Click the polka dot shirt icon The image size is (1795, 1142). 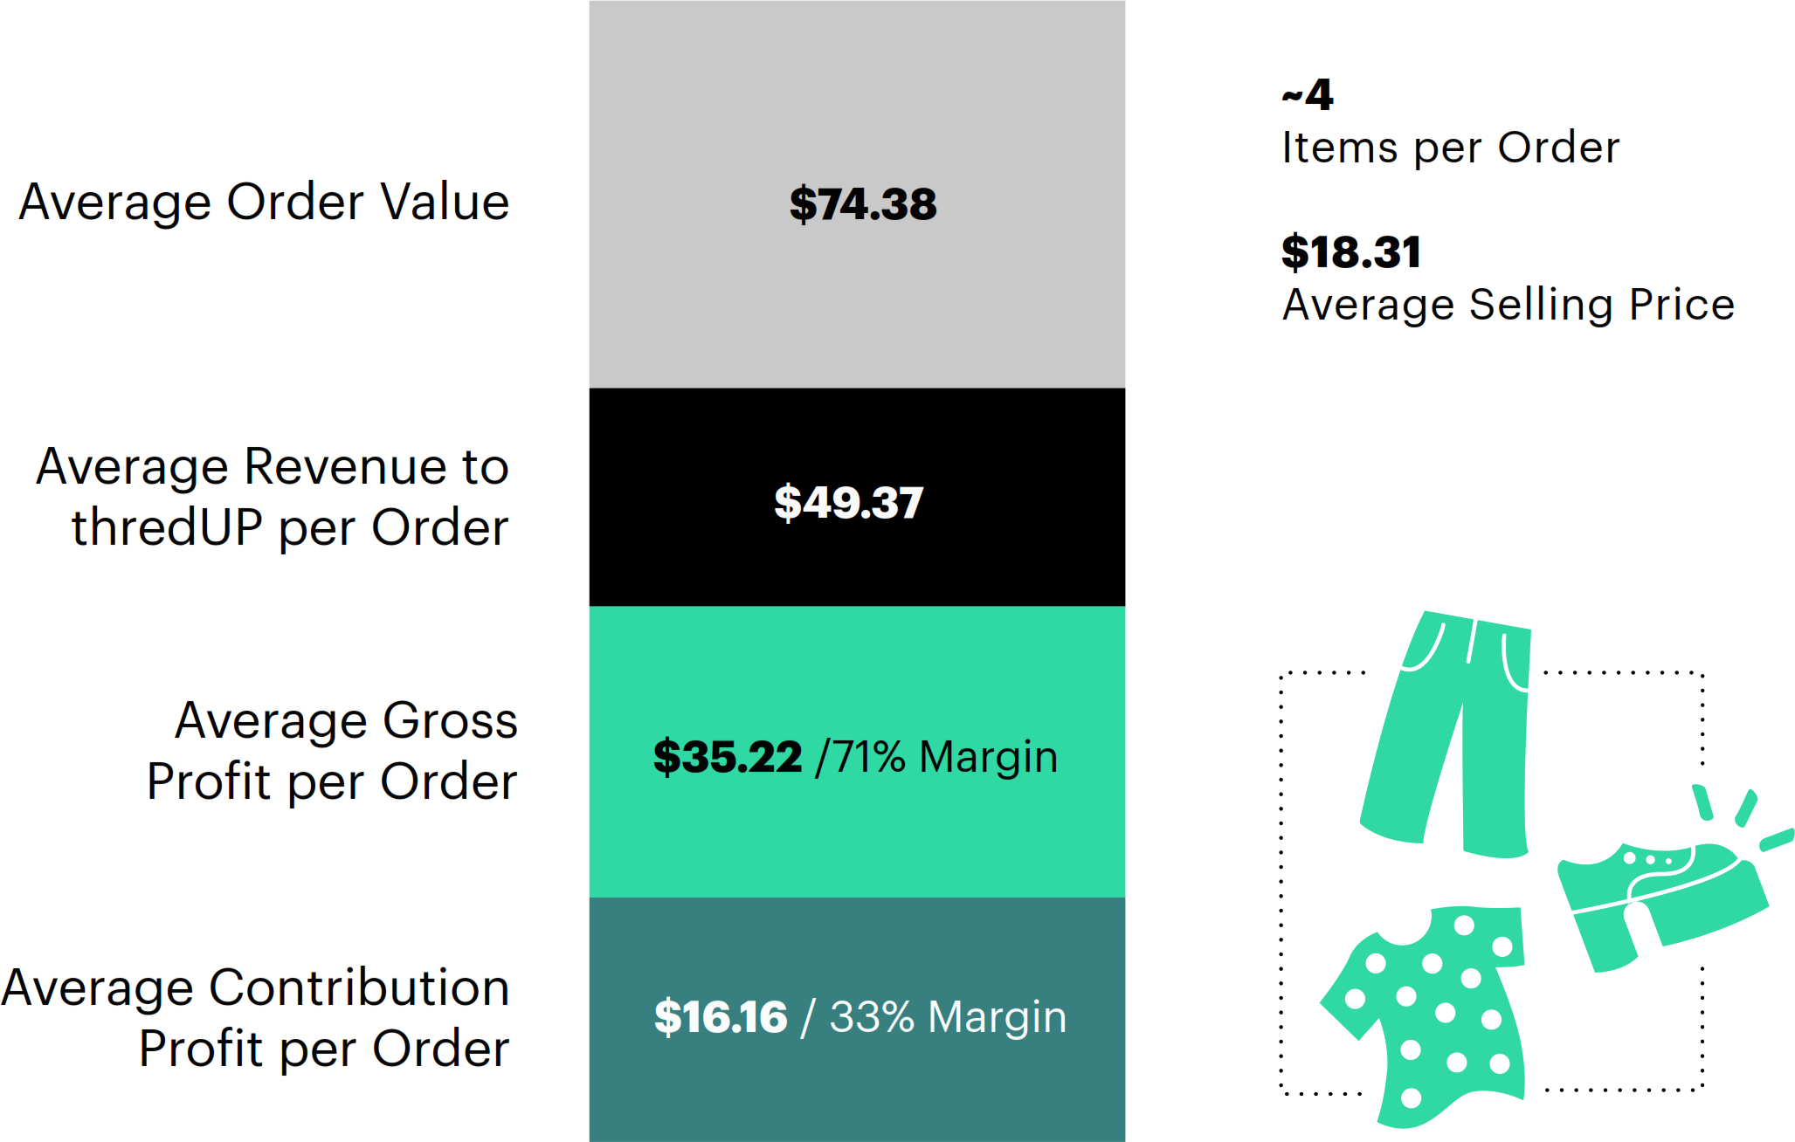click(1433, 1013)
